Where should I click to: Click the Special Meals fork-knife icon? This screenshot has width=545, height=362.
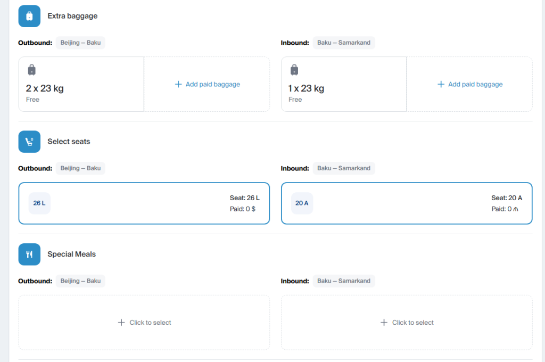click(x=29, y=254)
